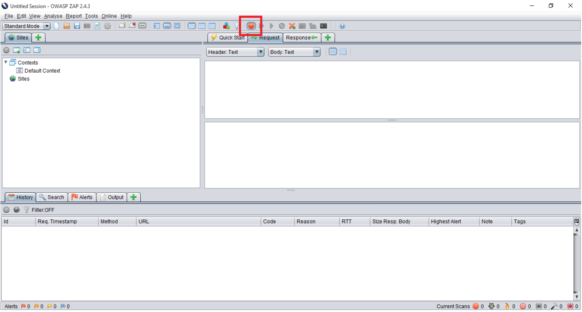The height and width of the screenshot is (312, 582).
Task: Click the Open Session folder icon
Action: [x=67, y=26]
